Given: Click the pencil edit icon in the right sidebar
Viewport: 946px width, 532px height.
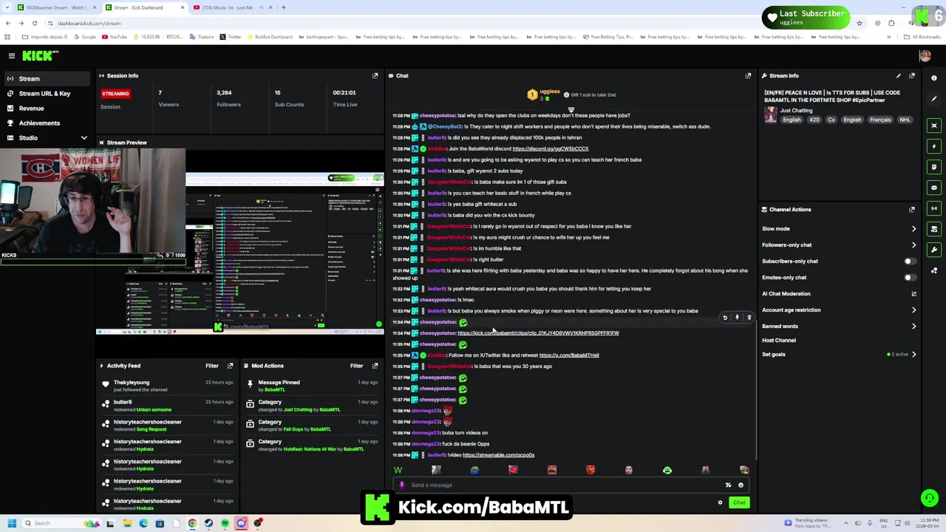Looking at the screenshot, I should [934, 99].
